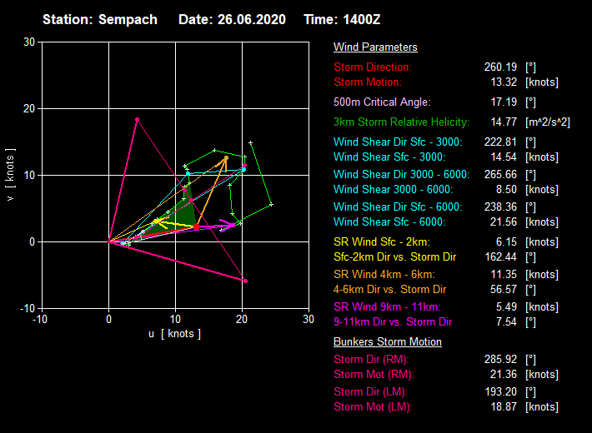The height and width of the screenshot is (433, 592).
Task: Click the Storm Mot (LM) label
Action: tap(373, 406)
